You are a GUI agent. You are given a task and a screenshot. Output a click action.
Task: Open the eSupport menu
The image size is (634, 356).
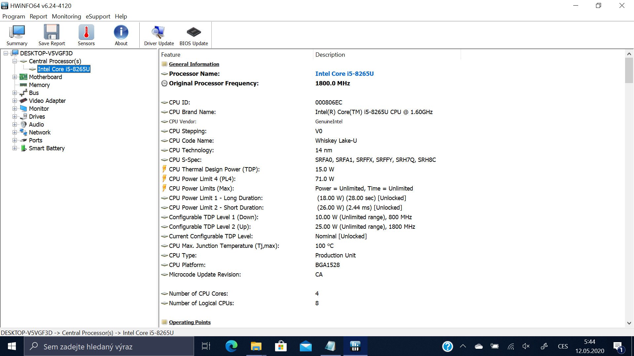[98, 16]
